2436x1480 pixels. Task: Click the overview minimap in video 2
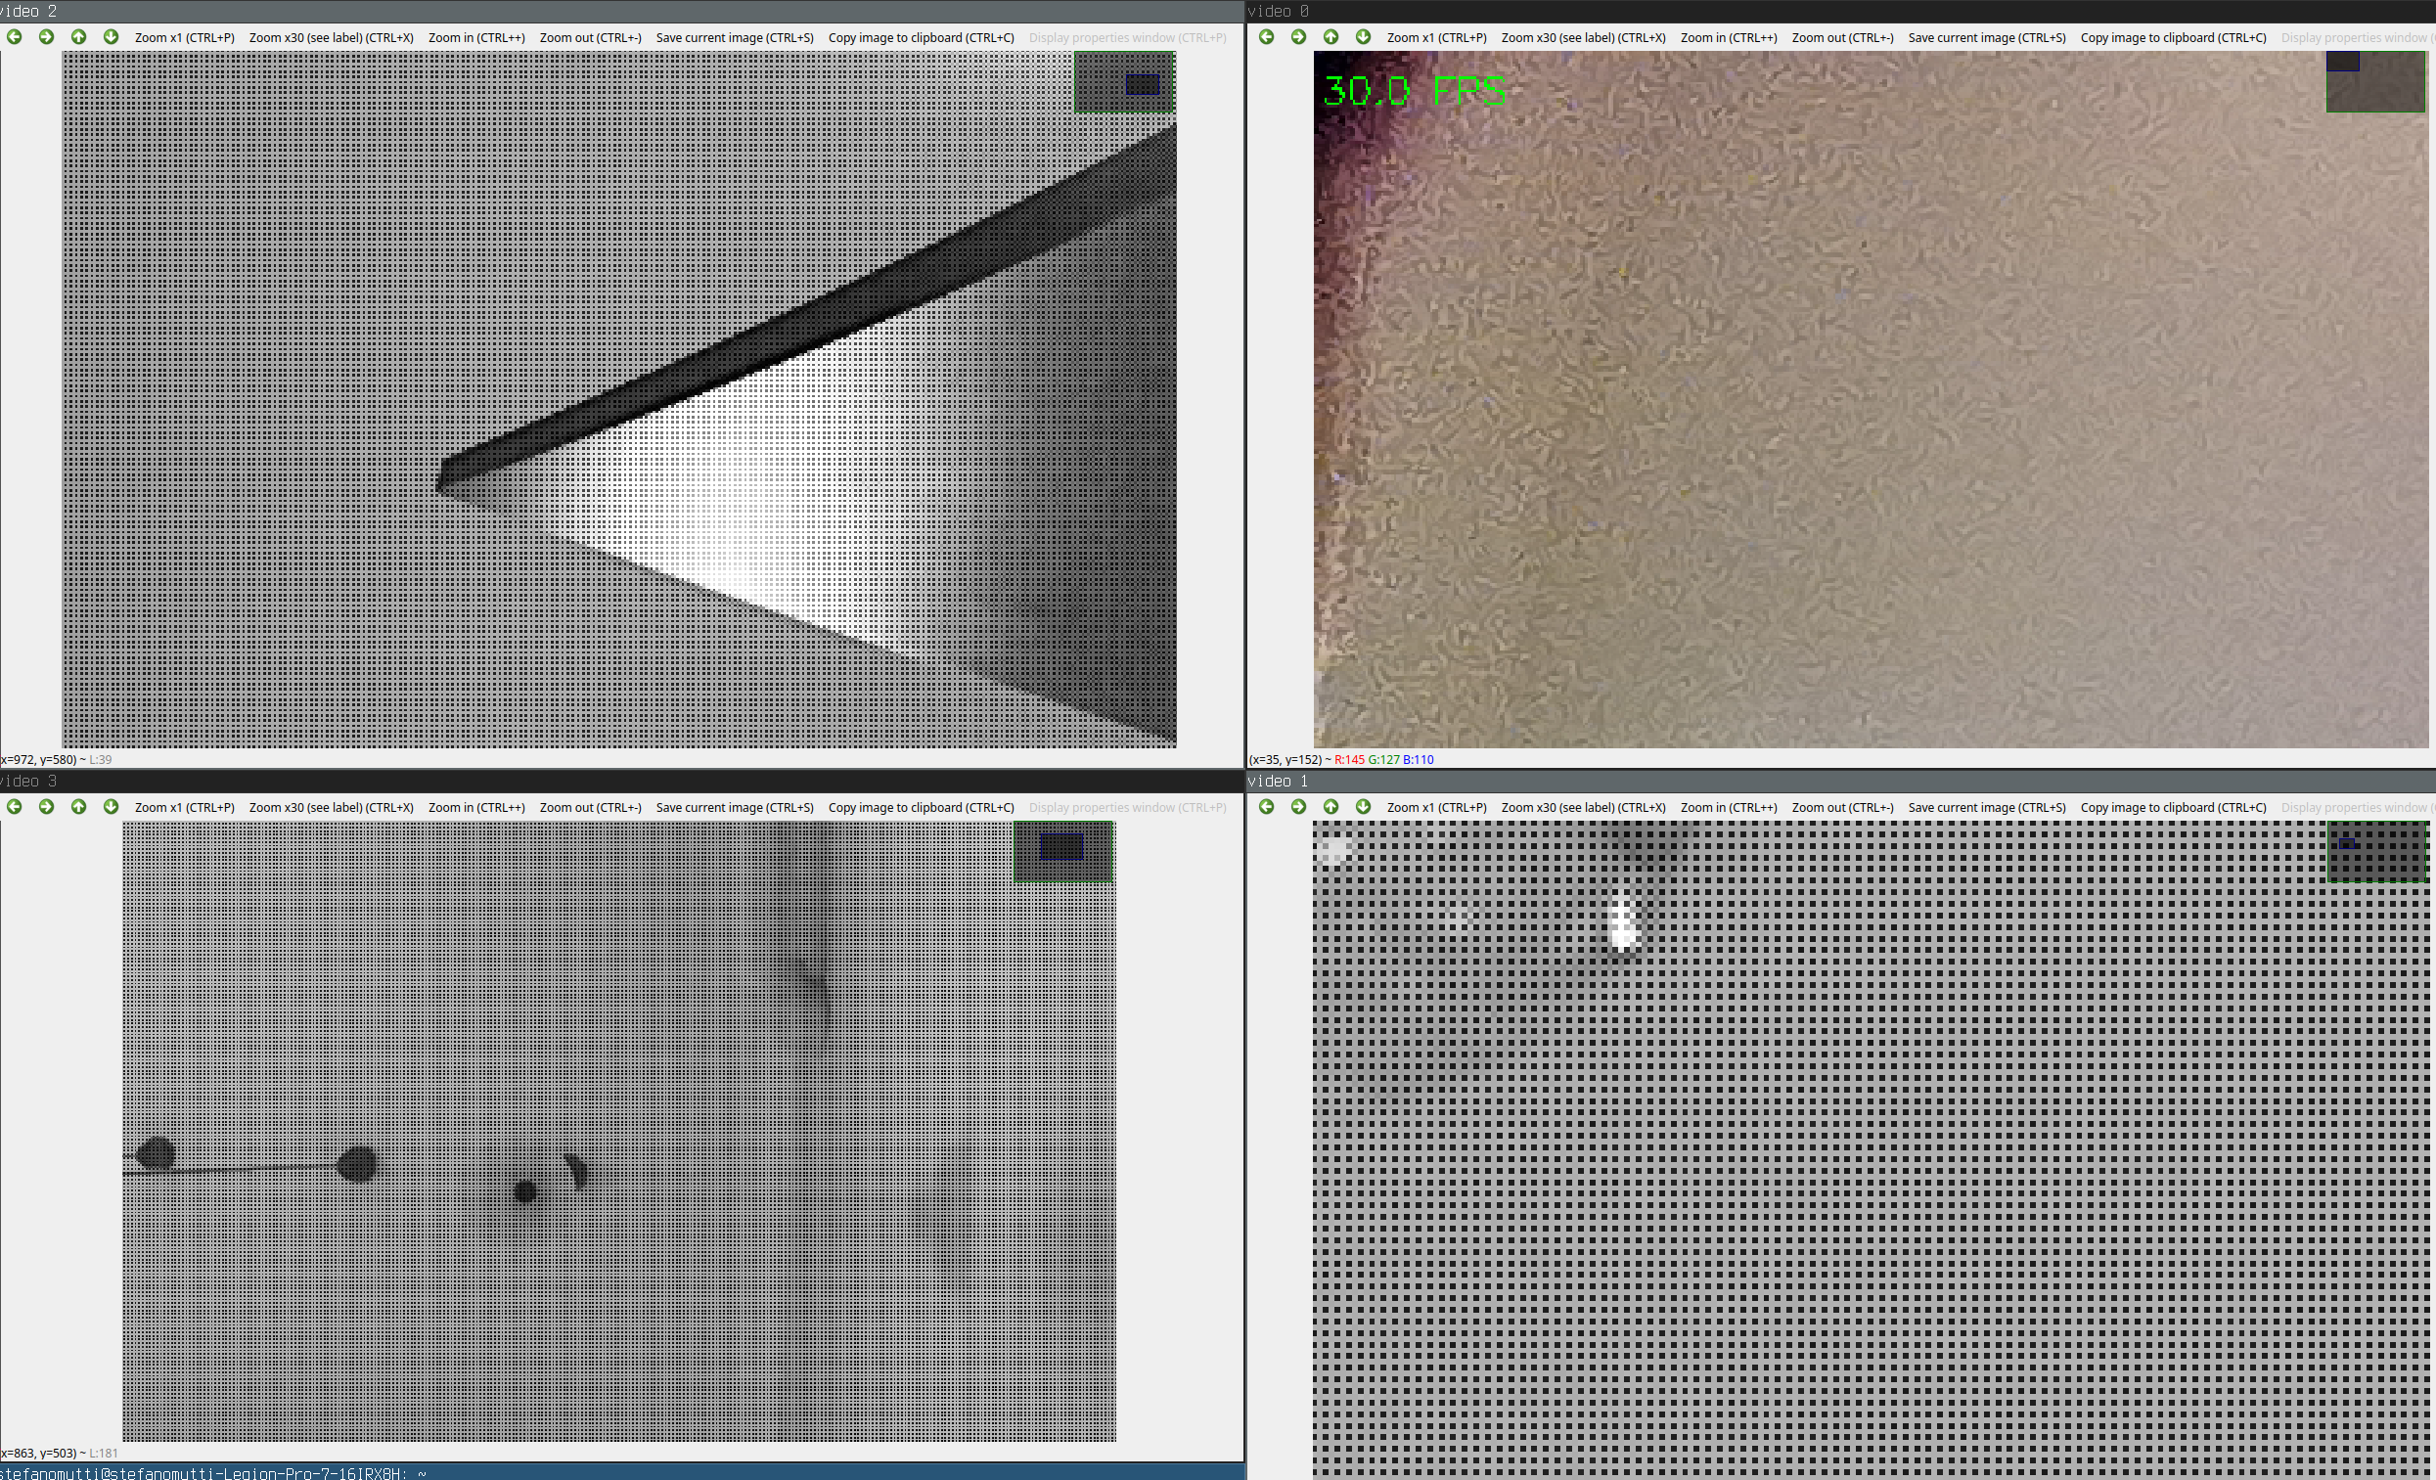click(x=1124, y=82)
